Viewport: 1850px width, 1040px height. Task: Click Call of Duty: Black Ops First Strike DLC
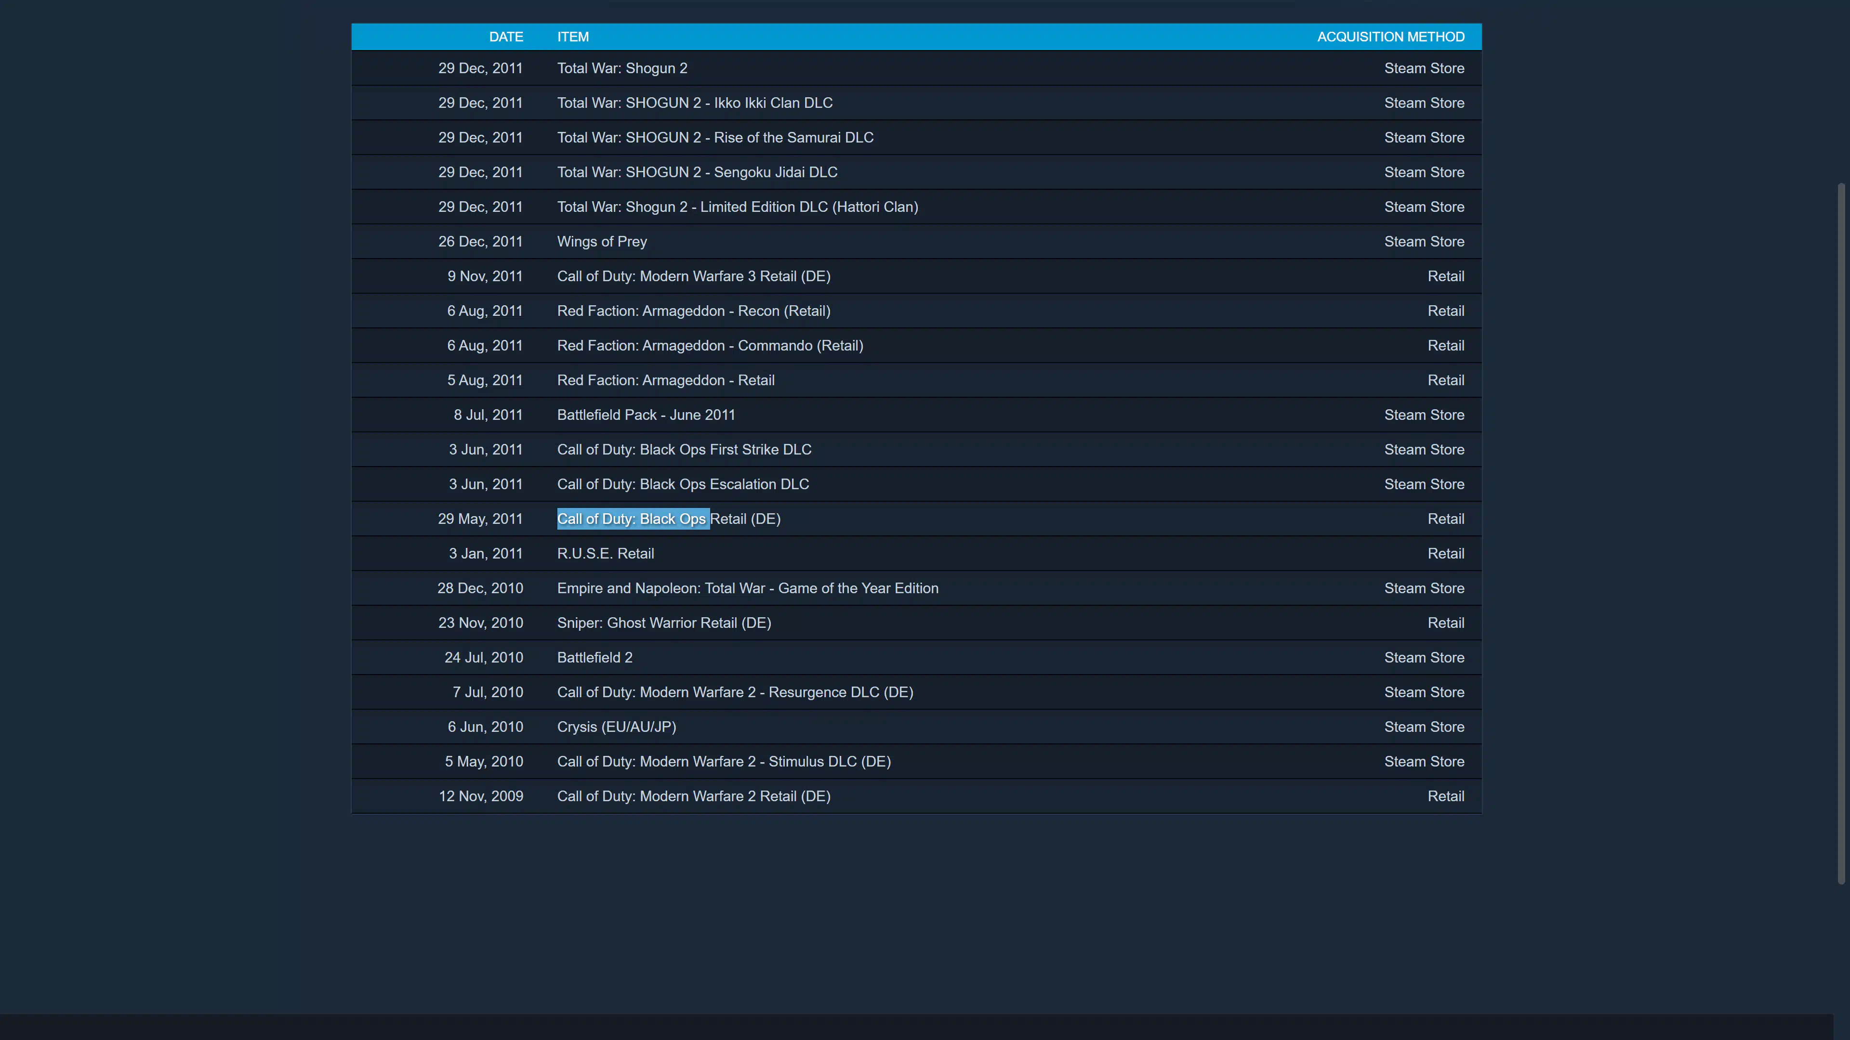(685, 449)
